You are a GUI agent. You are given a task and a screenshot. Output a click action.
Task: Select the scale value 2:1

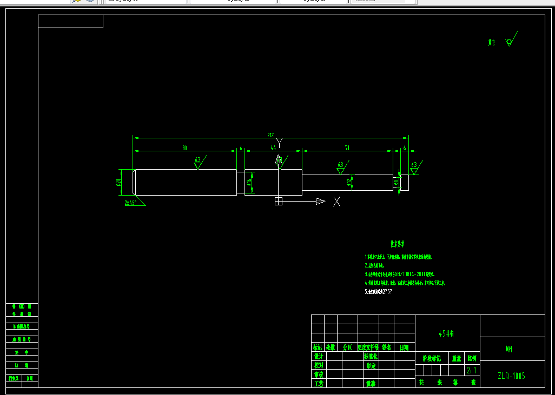tap(472, 370)
